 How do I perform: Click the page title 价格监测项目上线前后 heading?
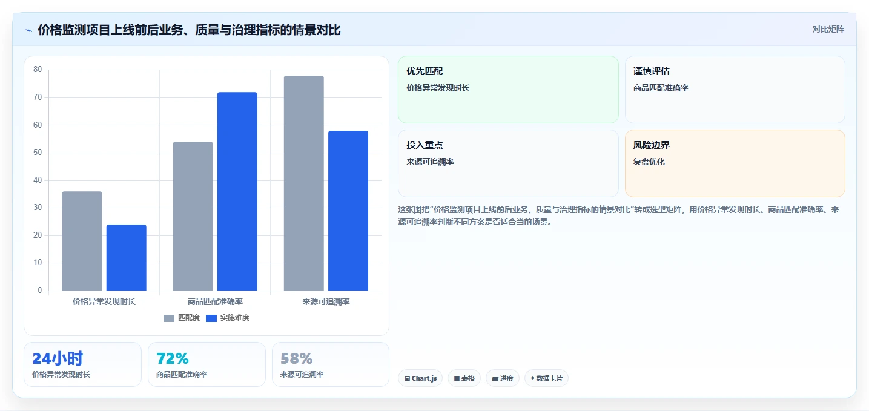189,30
